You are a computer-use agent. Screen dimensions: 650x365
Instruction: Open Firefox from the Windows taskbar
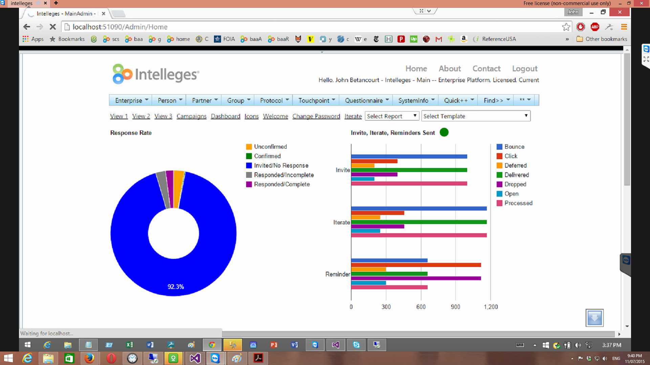pyautogui.click(x=89, y=358)
